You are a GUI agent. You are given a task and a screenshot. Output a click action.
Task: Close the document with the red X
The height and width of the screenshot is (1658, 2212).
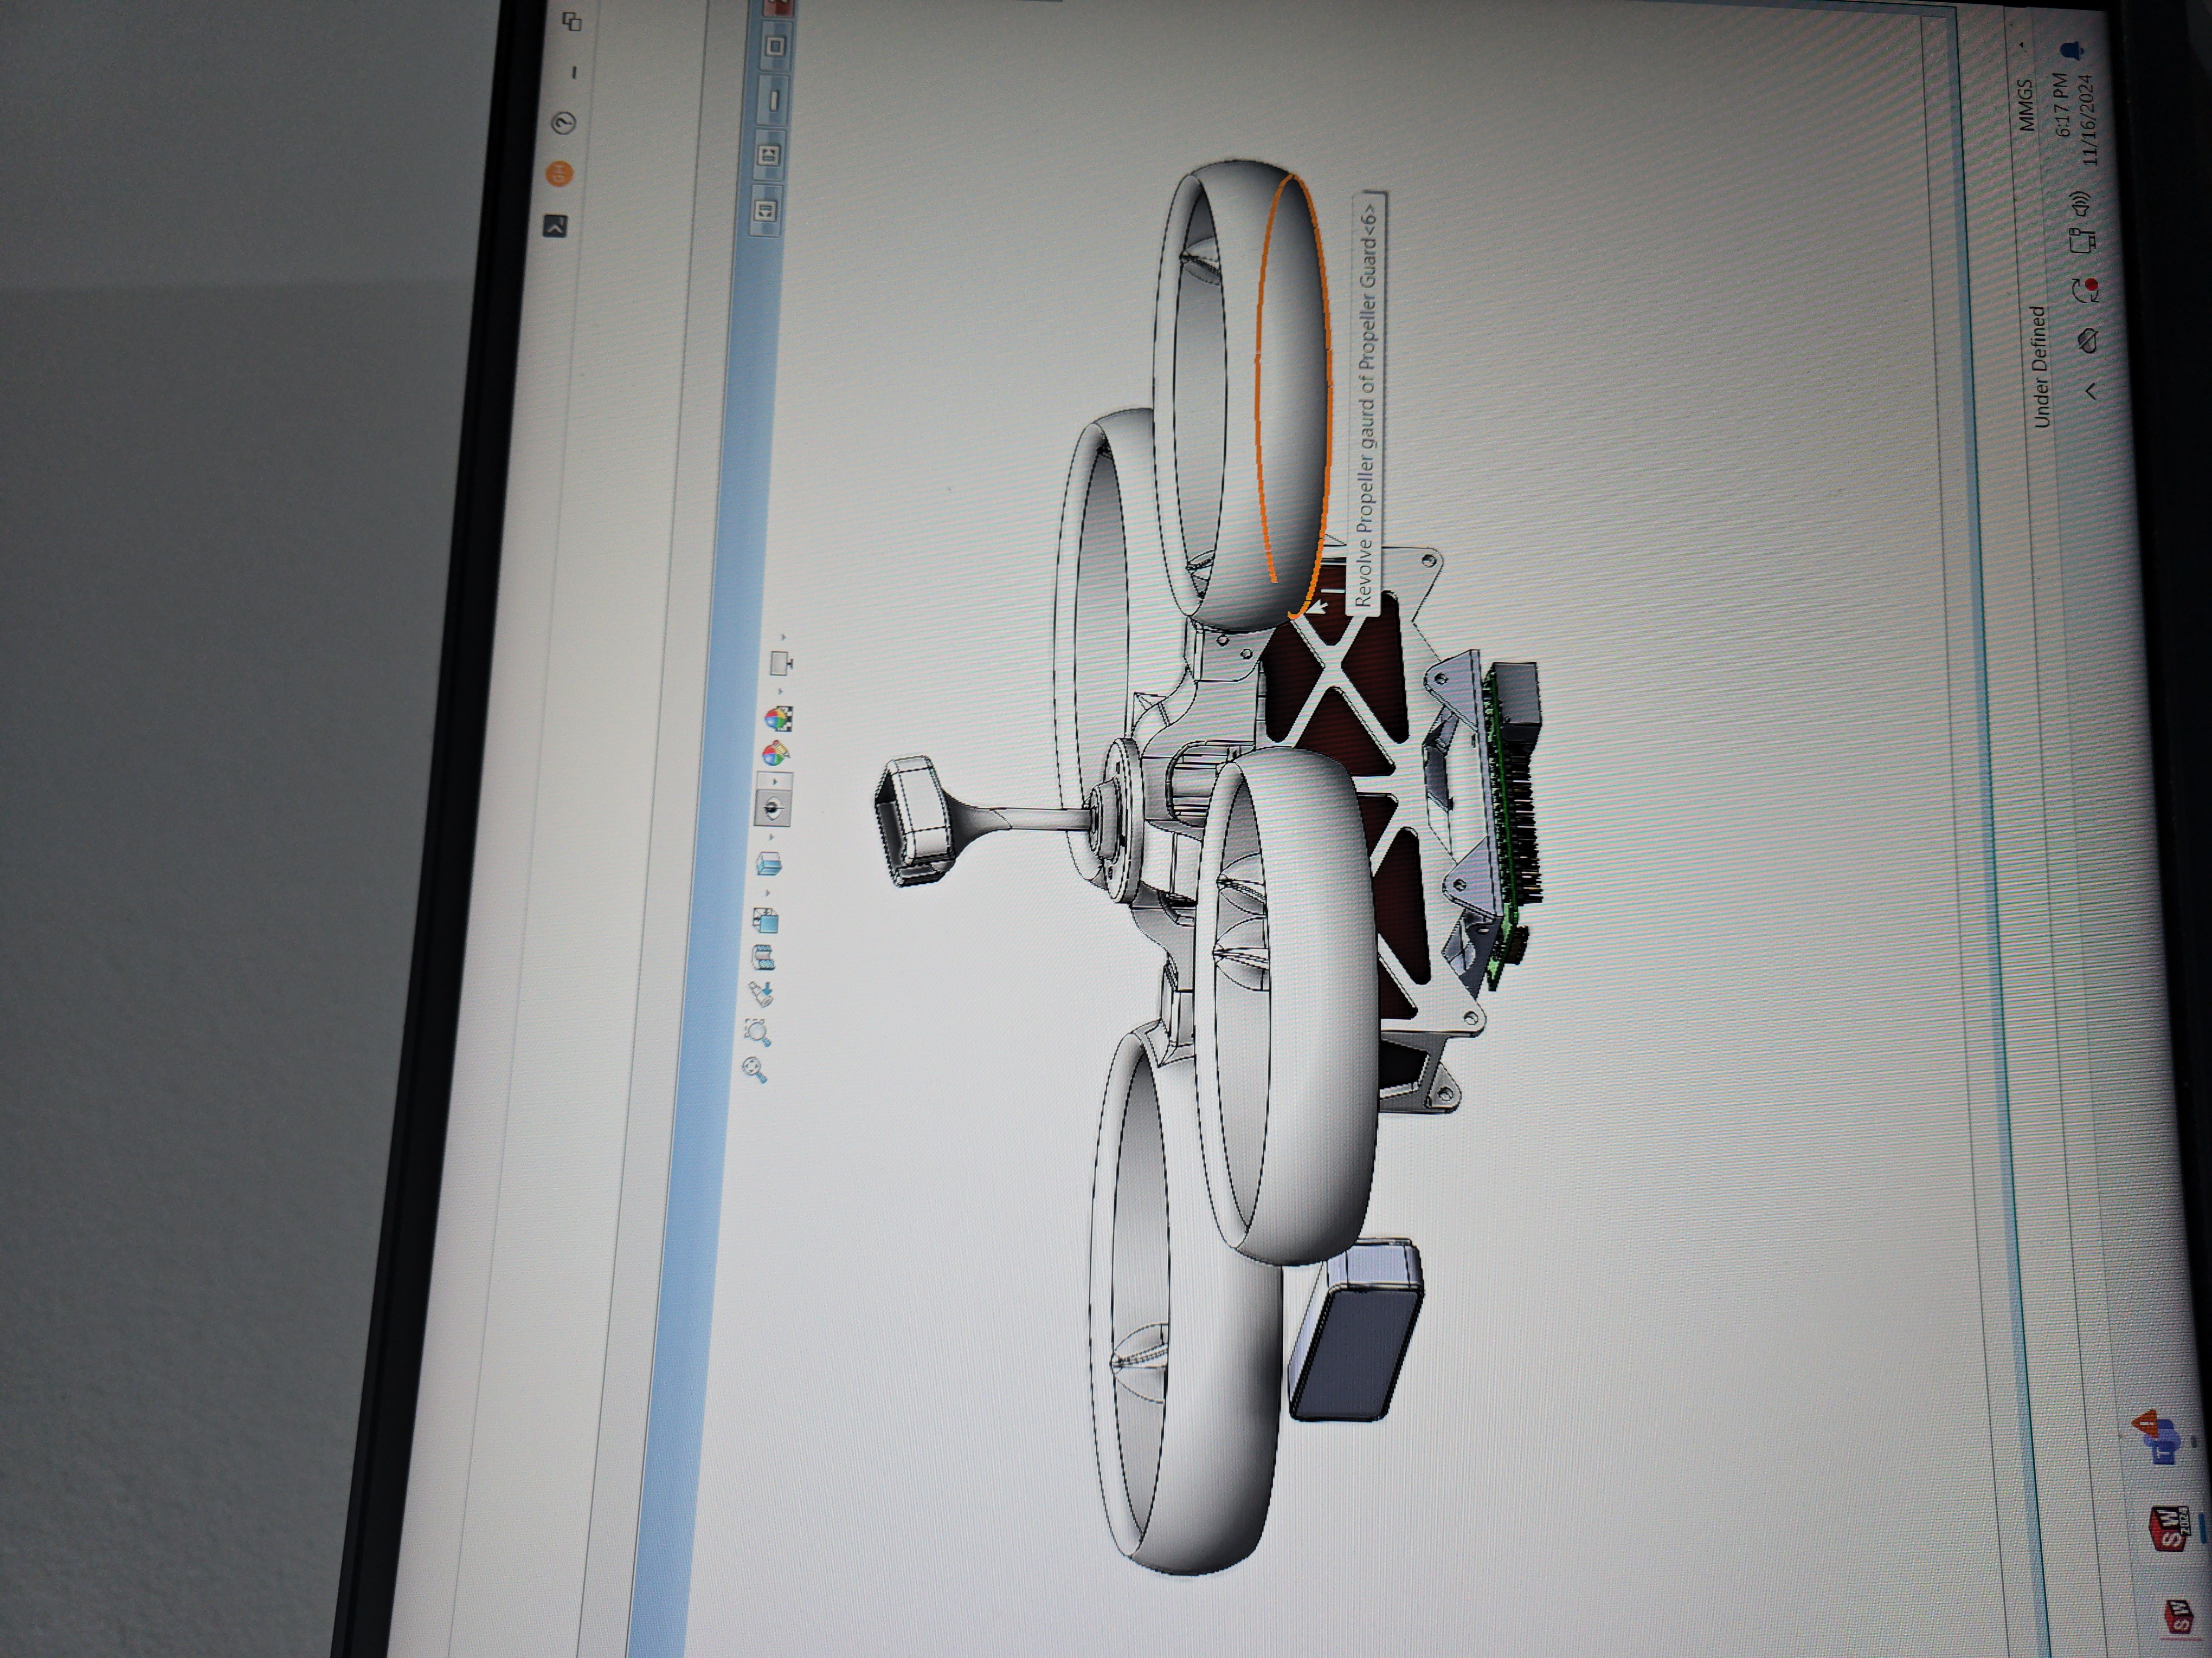pos(778,7)
